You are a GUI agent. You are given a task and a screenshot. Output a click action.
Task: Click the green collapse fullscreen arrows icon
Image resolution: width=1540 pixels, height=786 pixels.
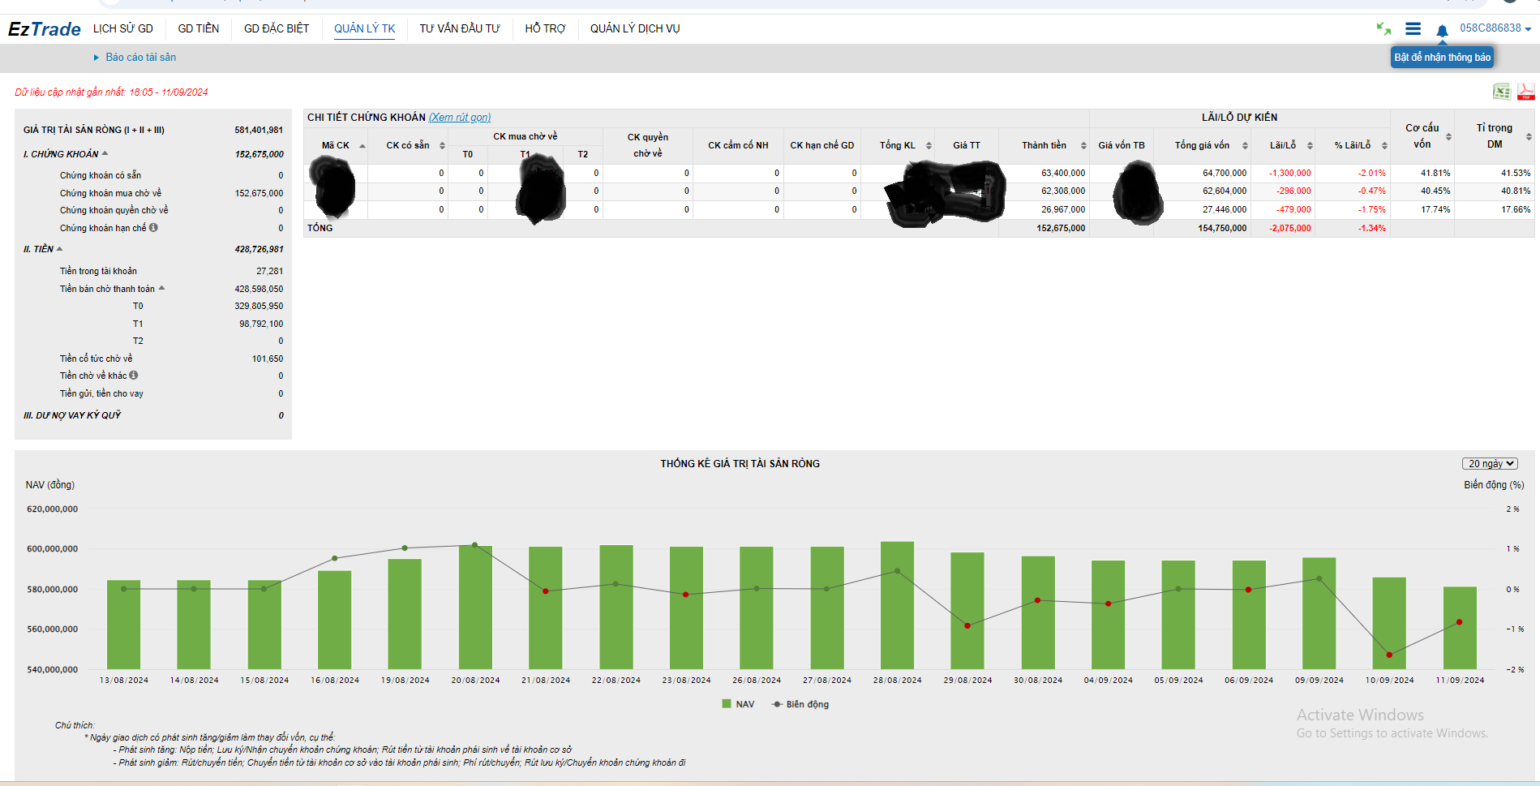pos(1383,29)
